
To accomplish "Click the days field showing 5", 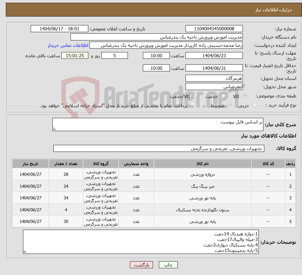I will 114,55.
